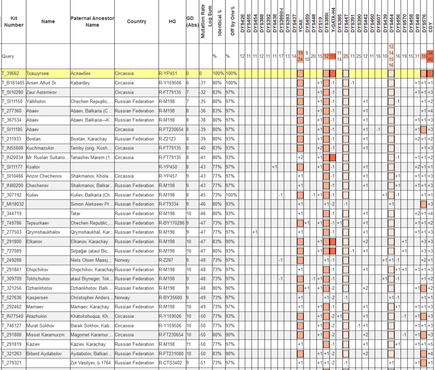Screen dimensions: 435x370
Task: Sort by the Country column header
Action: point(136,22)
